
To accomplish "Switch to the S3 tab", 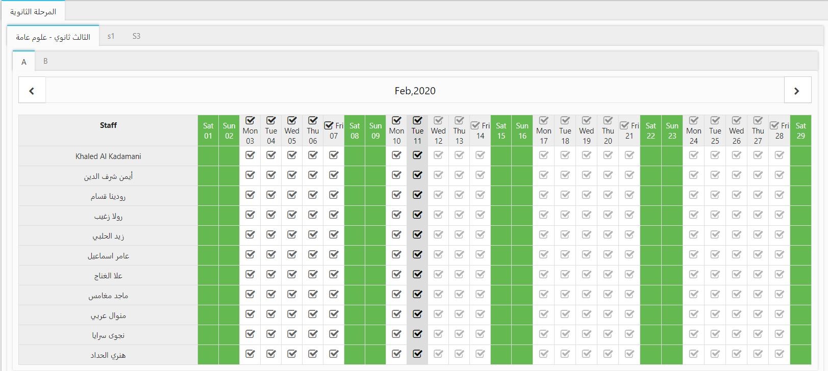I will pyautogui.click(x=136, y=36).
